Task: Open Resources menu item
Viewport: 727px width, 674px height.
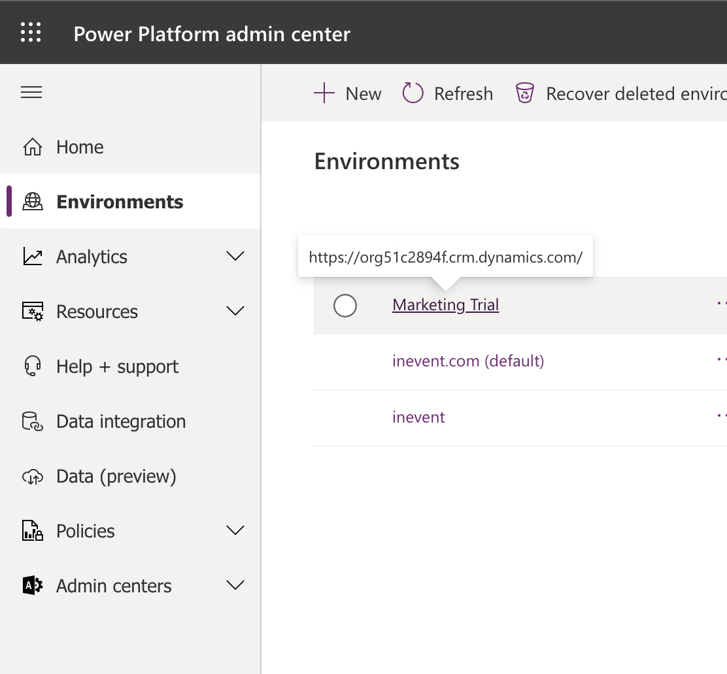Action: point(130,312)
